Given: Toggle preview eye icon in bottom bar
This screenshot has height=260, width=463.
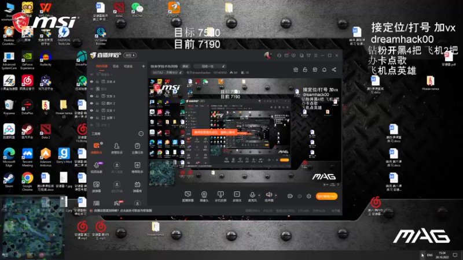Looking at the screenshot, I should tap(300, 196).
